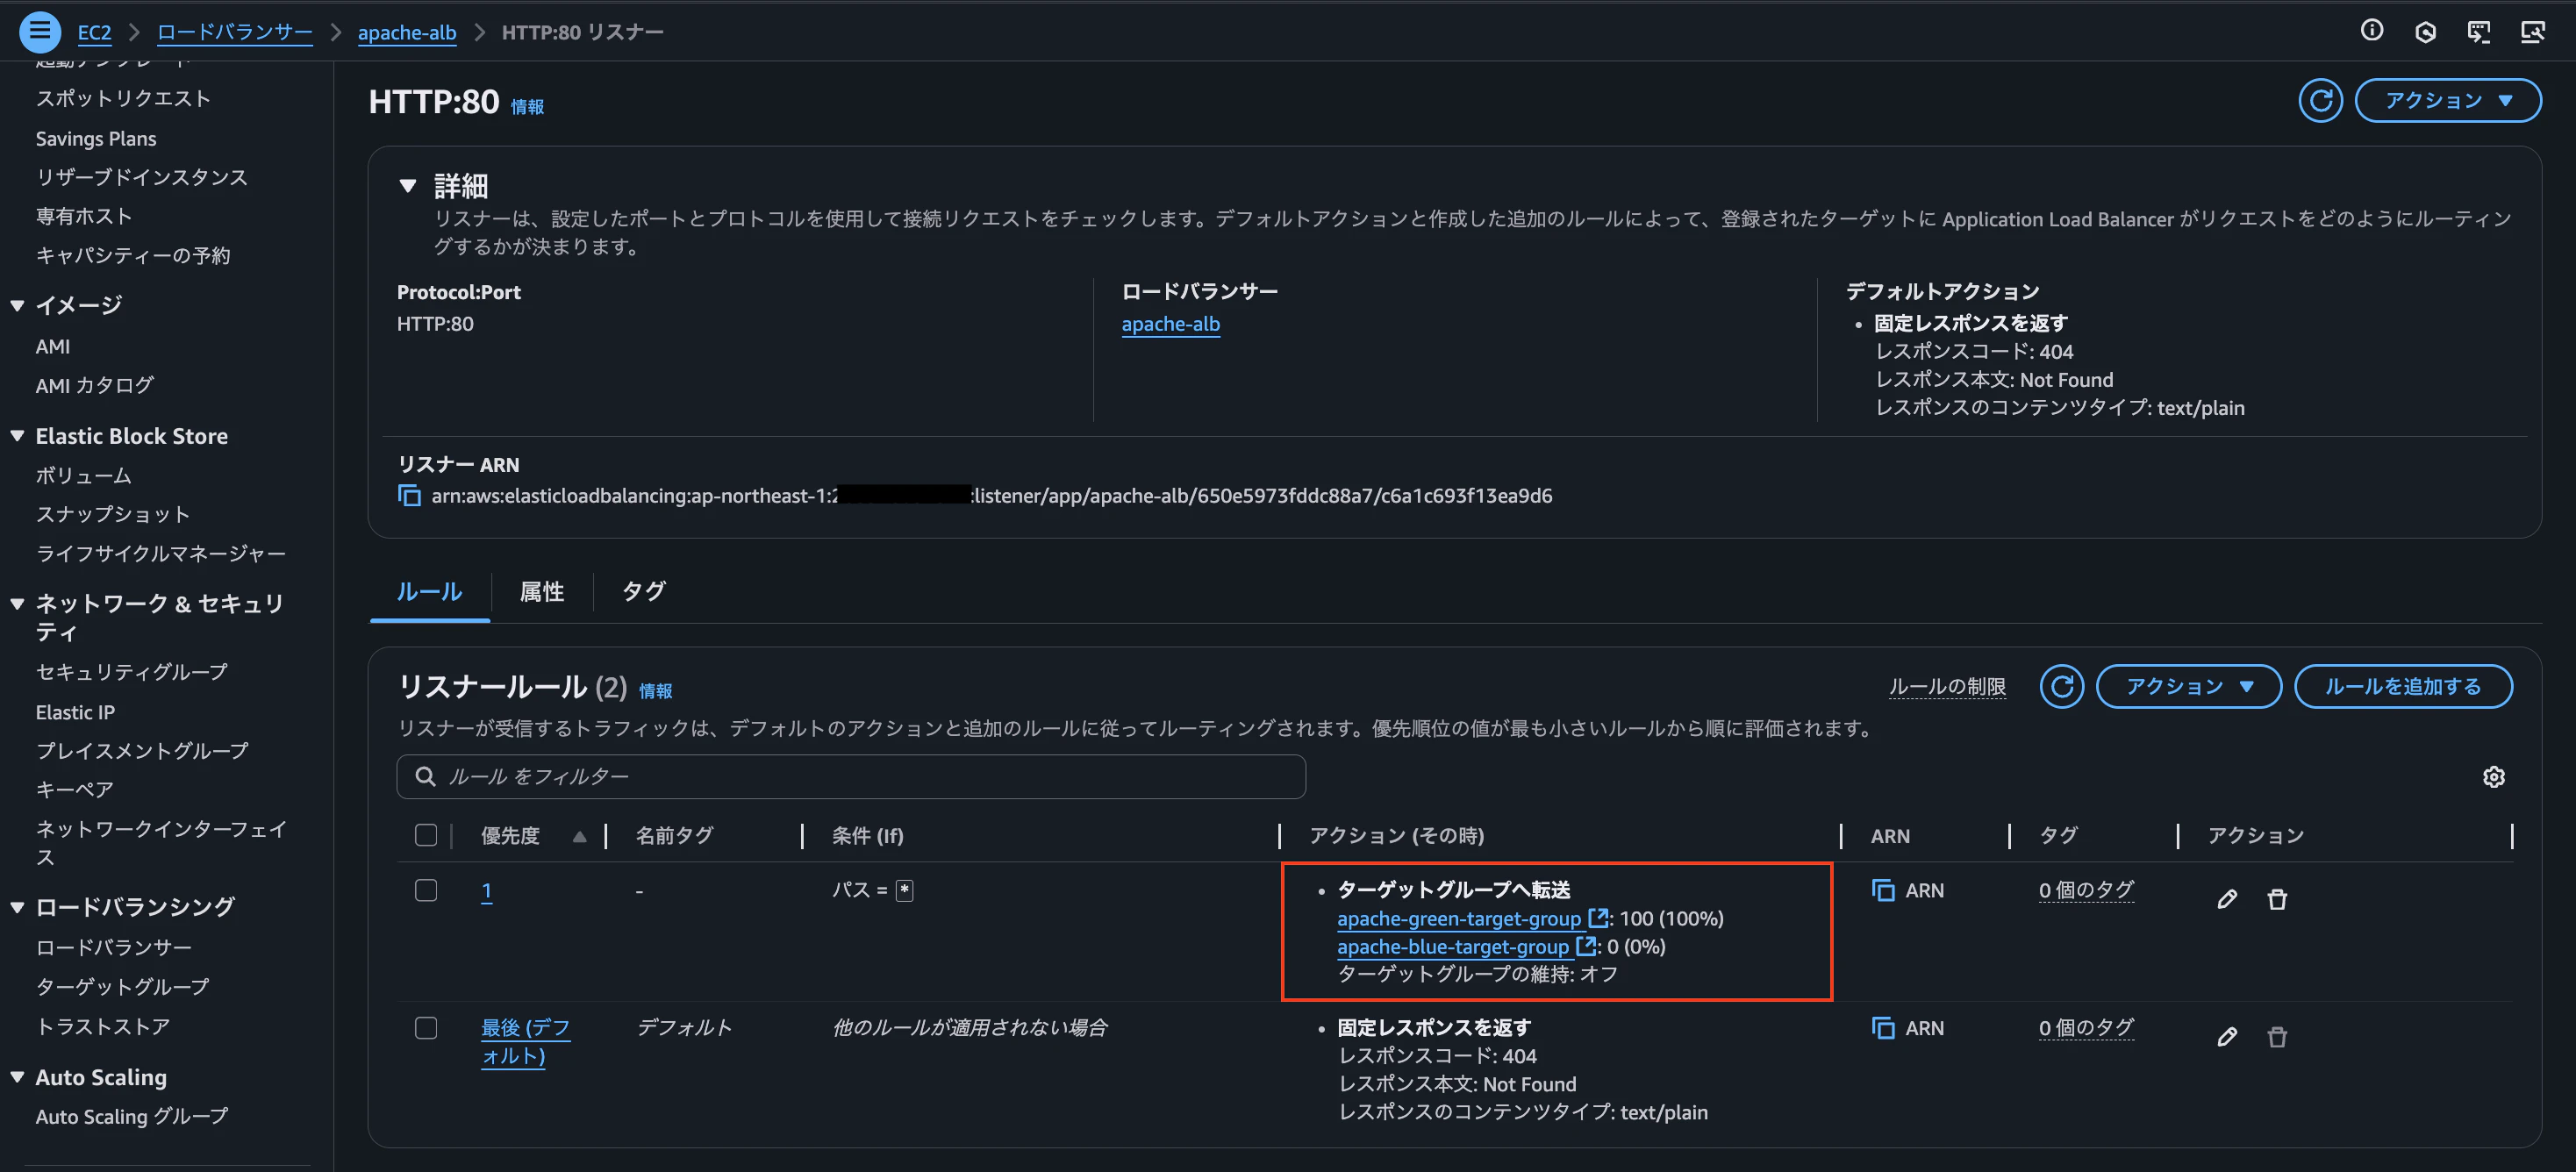Open Savings Plans in sidebar

(x=96, y=138)
